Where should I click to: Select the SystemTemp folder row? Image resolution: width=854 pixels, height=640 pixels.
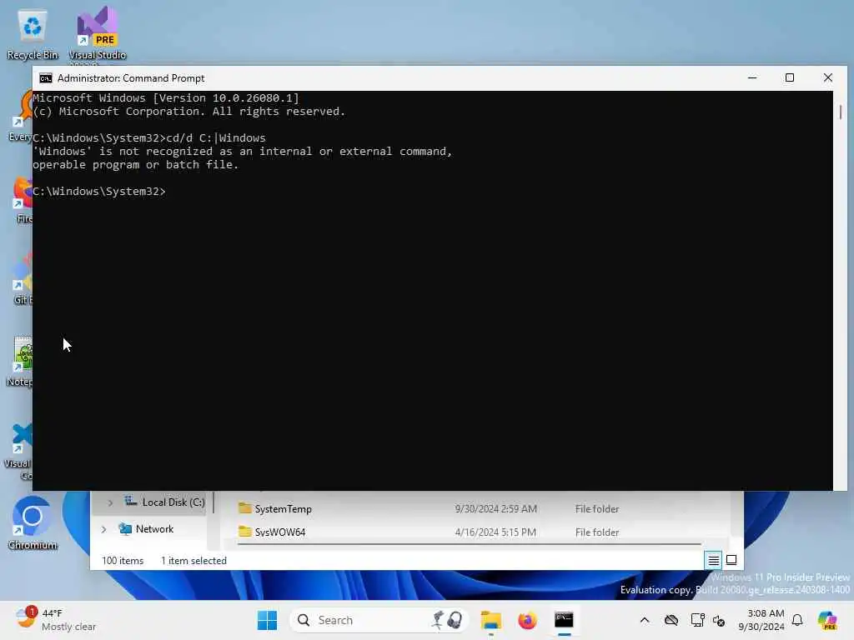[470, 509]
